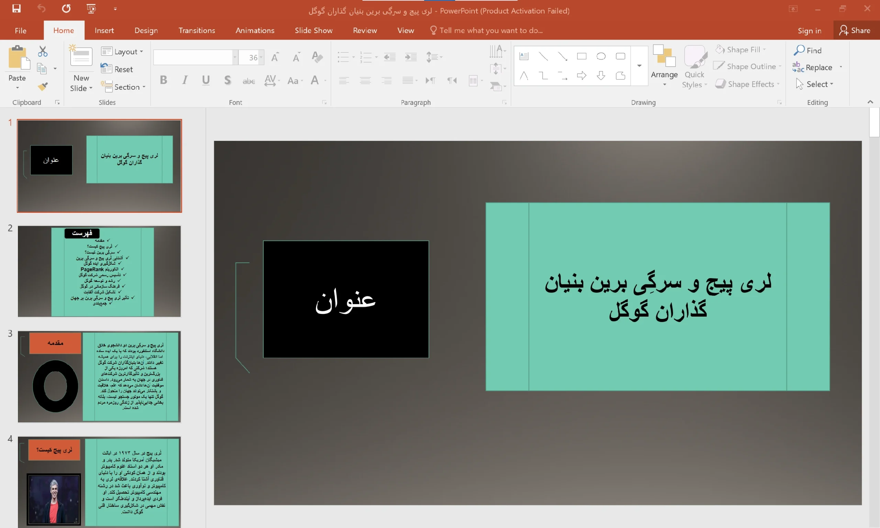
Task: Toggle Italic formatting
Action: (185, 80)
